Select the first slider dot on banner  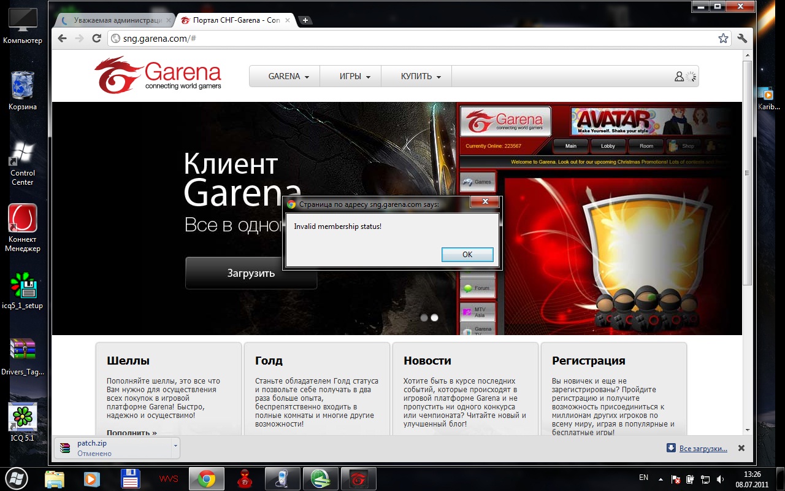tap(423, 317)
